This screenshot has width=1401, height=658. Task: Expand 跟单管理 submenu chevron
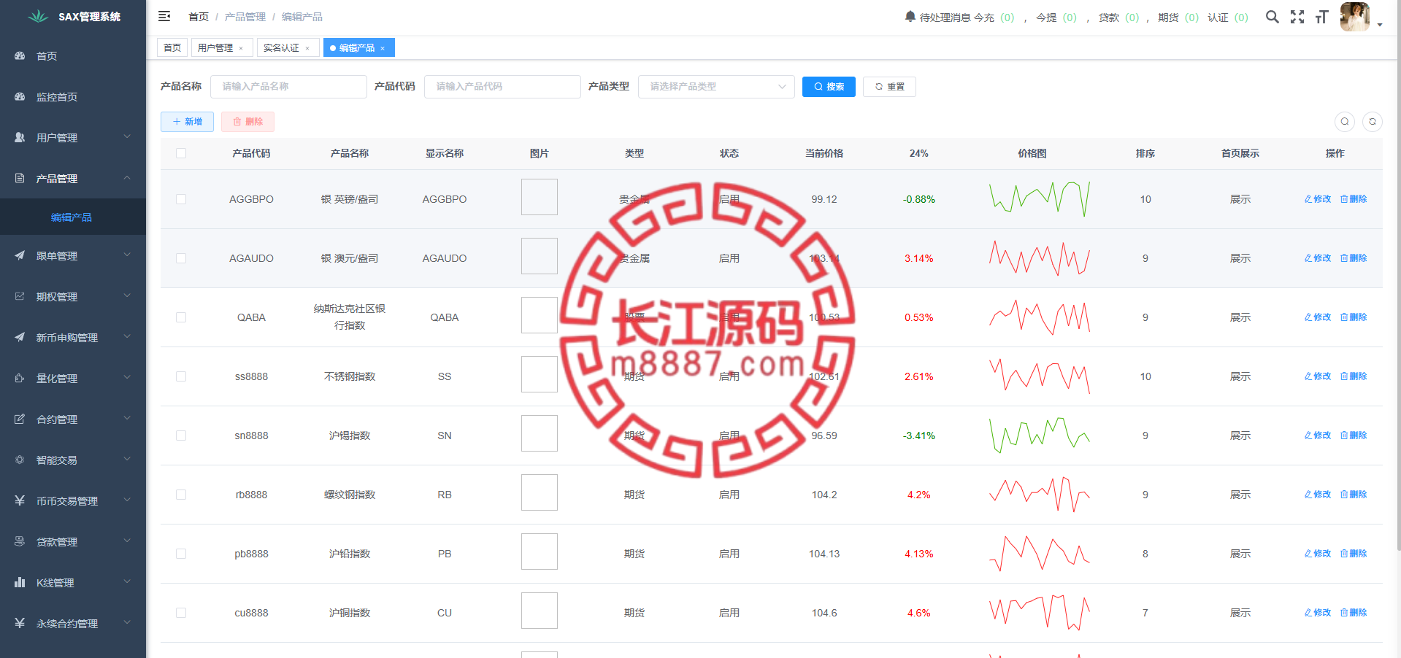click(x=127, y=255)
